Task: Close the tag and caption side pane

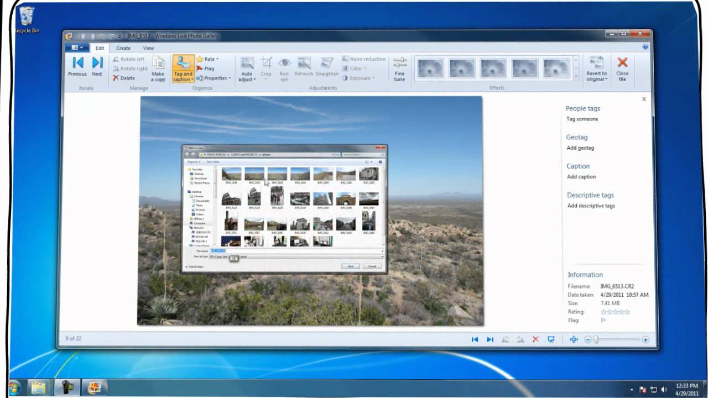Action: pos(644,99)
